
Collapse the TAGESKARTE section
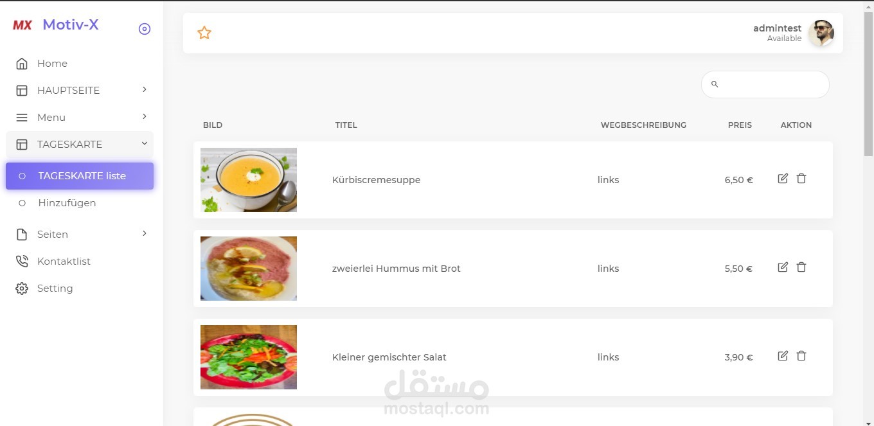click(80, 145)
